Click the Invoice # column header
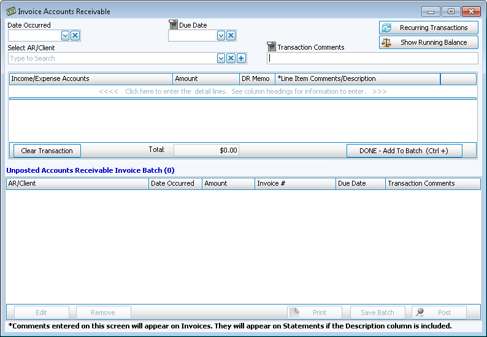Viewport: 487px width, 337px height. coord(295,183)
